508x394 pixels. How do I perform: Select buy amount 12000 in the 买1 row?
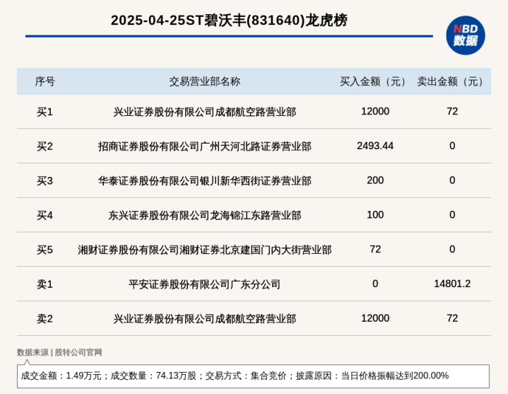click(375, 111)
